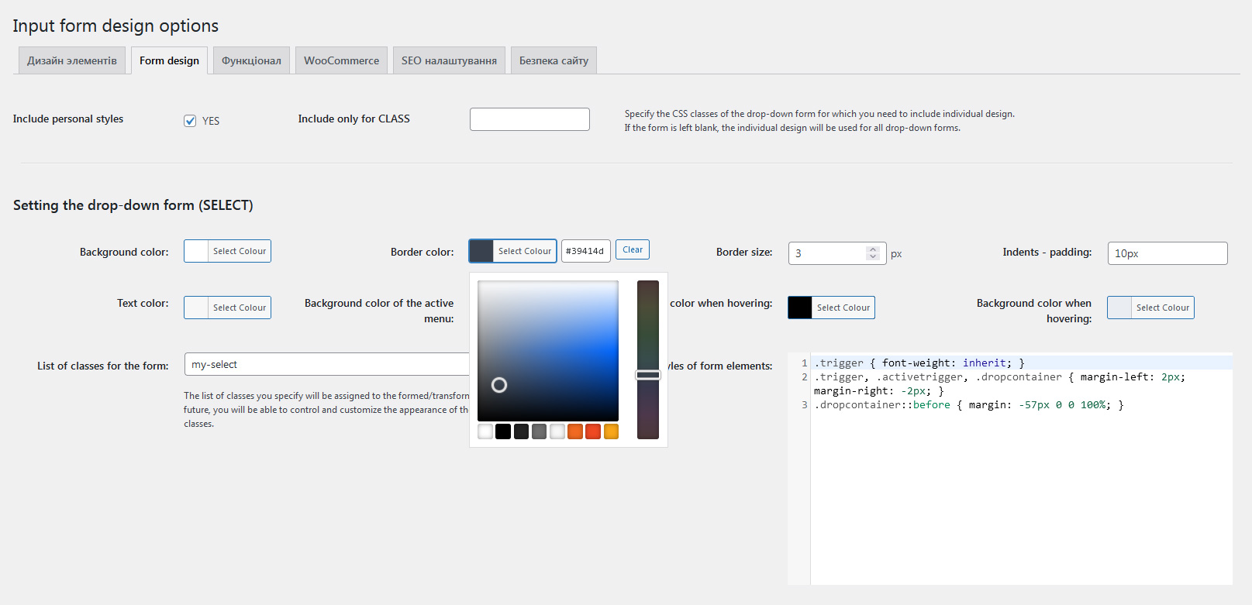Open hover text color Select Colour picker
This screenshot has height=605, width=1252.
[x=831, y=308]
